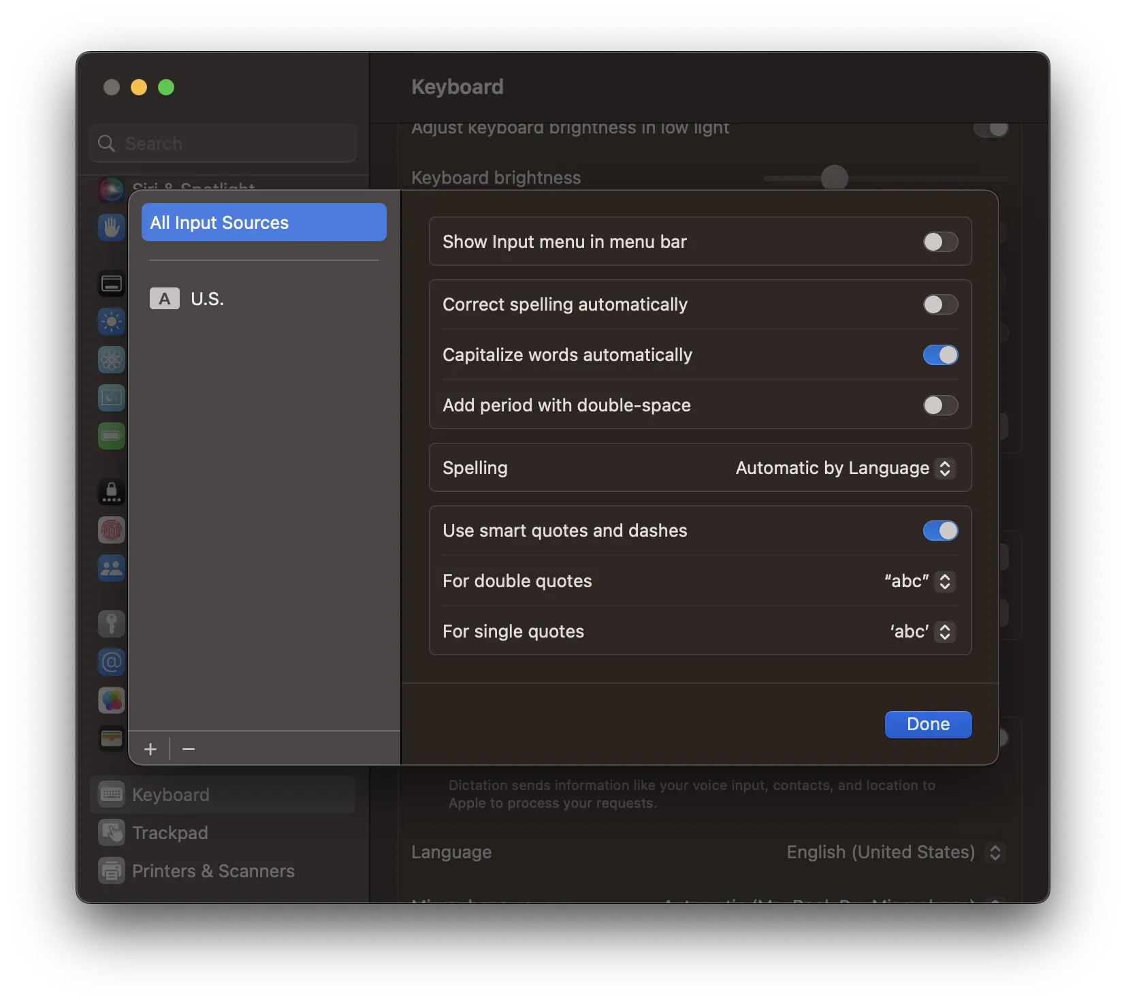This screenshot has width=1126, height=1004.
Task: Disable Capitalize words automatically
Action: pos(940,355)
